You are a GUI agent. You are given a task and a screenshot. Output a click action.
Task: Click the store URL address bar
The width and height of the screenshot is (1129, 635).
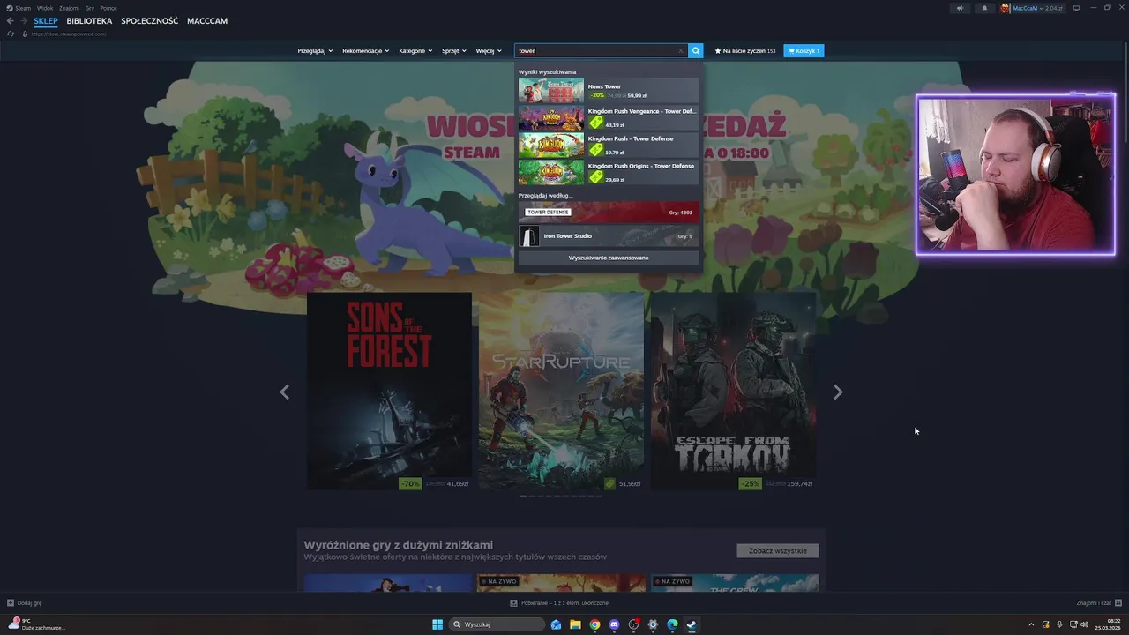pos(69,34)
